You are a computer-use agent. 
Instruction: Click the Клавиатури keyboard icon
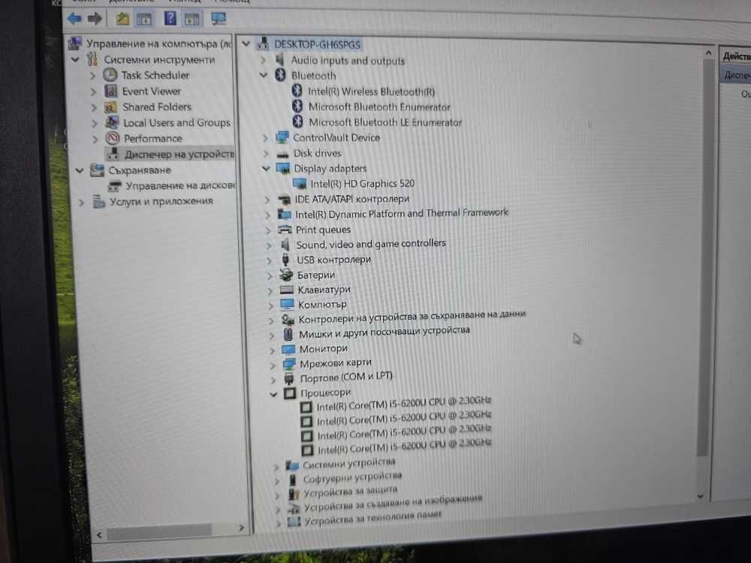(287, 289)
